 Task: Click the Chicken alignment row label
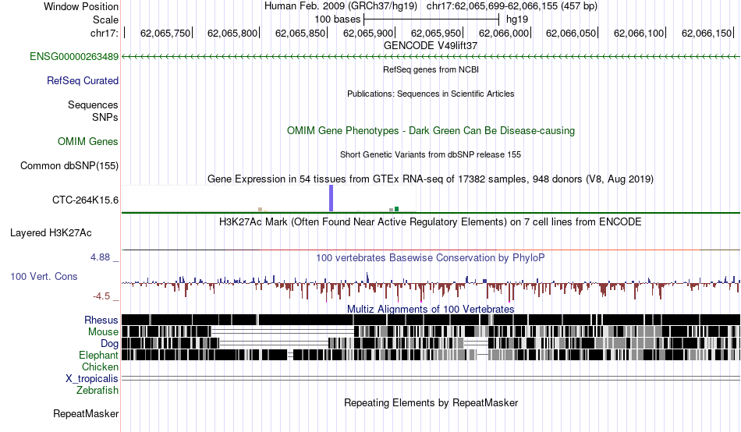100,366
